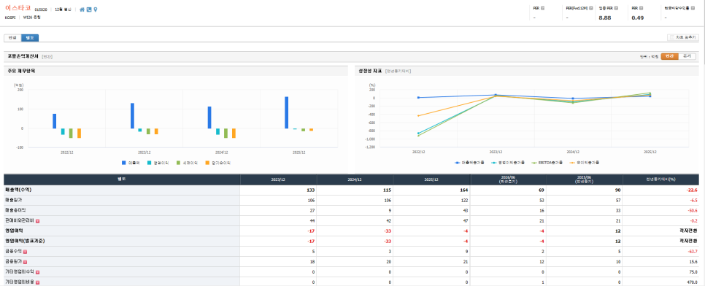Toggle the blue 매출액 legend swatch in bar chart
Image resolution: width=705 pixels, height=286 pixels.
(x=123, y=163)
